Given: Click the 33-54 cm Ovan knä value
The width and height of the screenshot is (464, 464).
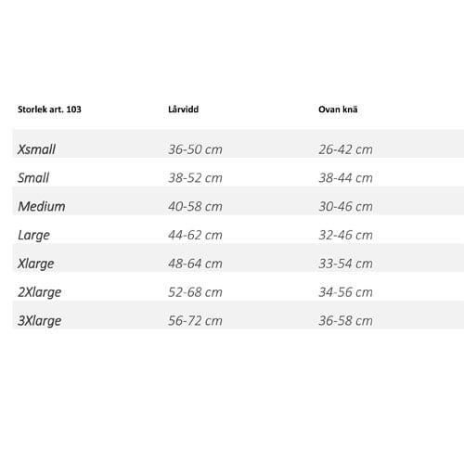Looking at the screenshot, I should pyautogui.click(x=345, y=264).
